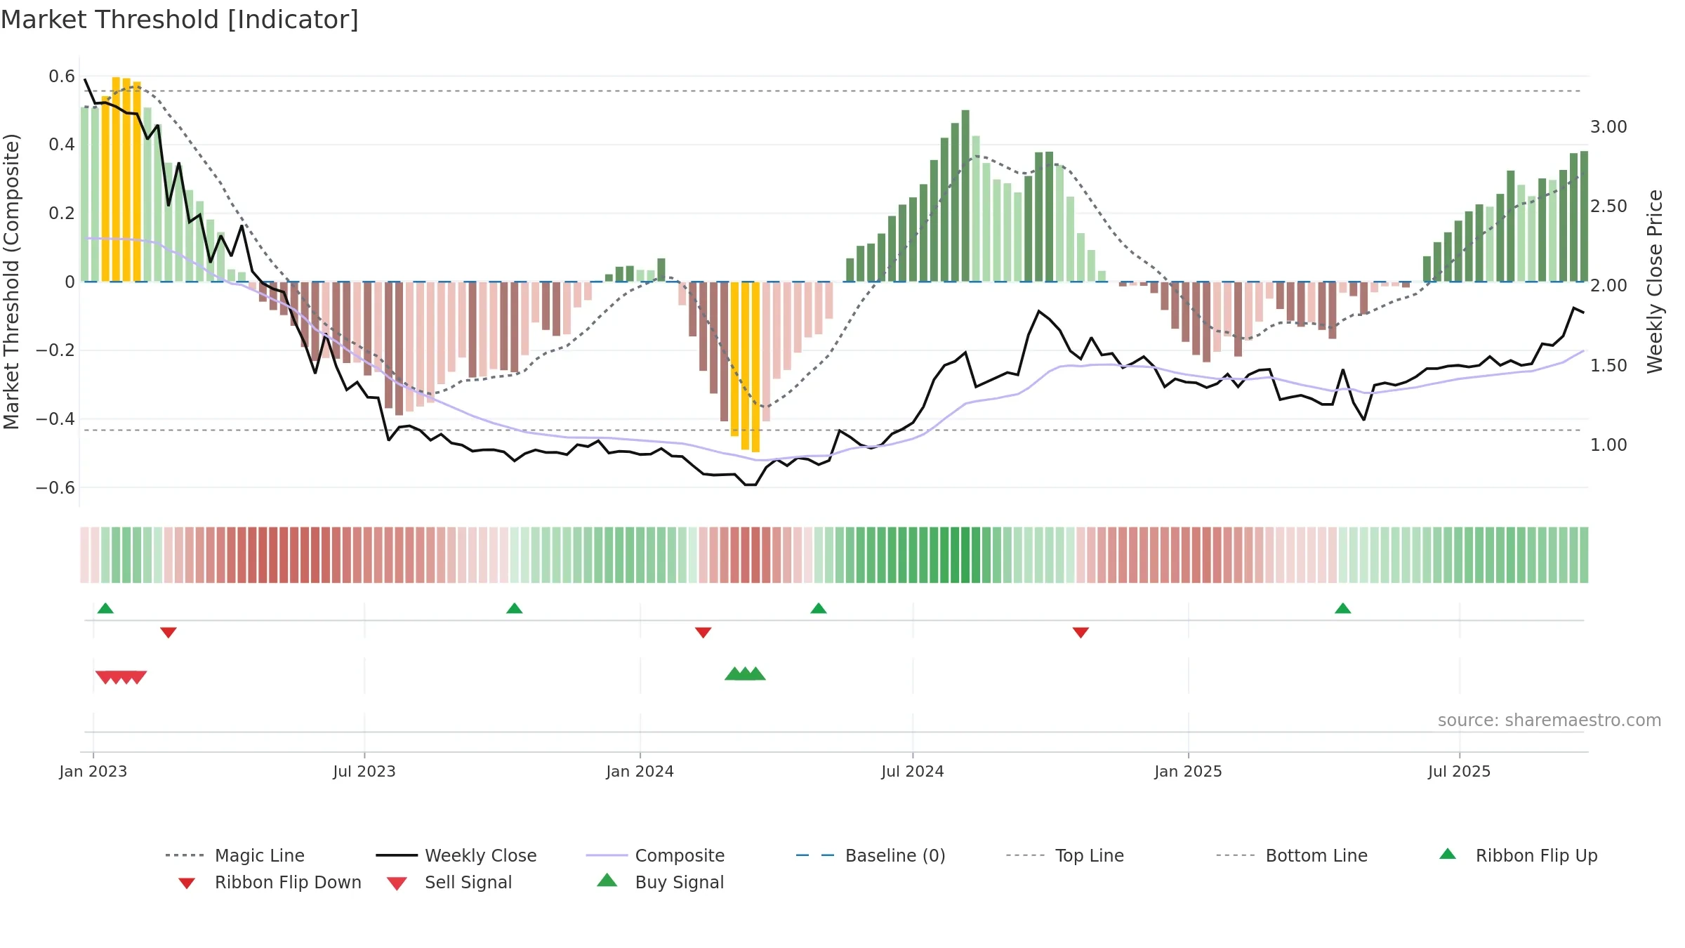1685x948 pixels.
Task: Toggle the Weekly Close legend entry
Action: pyautogui.click(x=456, y=855)
